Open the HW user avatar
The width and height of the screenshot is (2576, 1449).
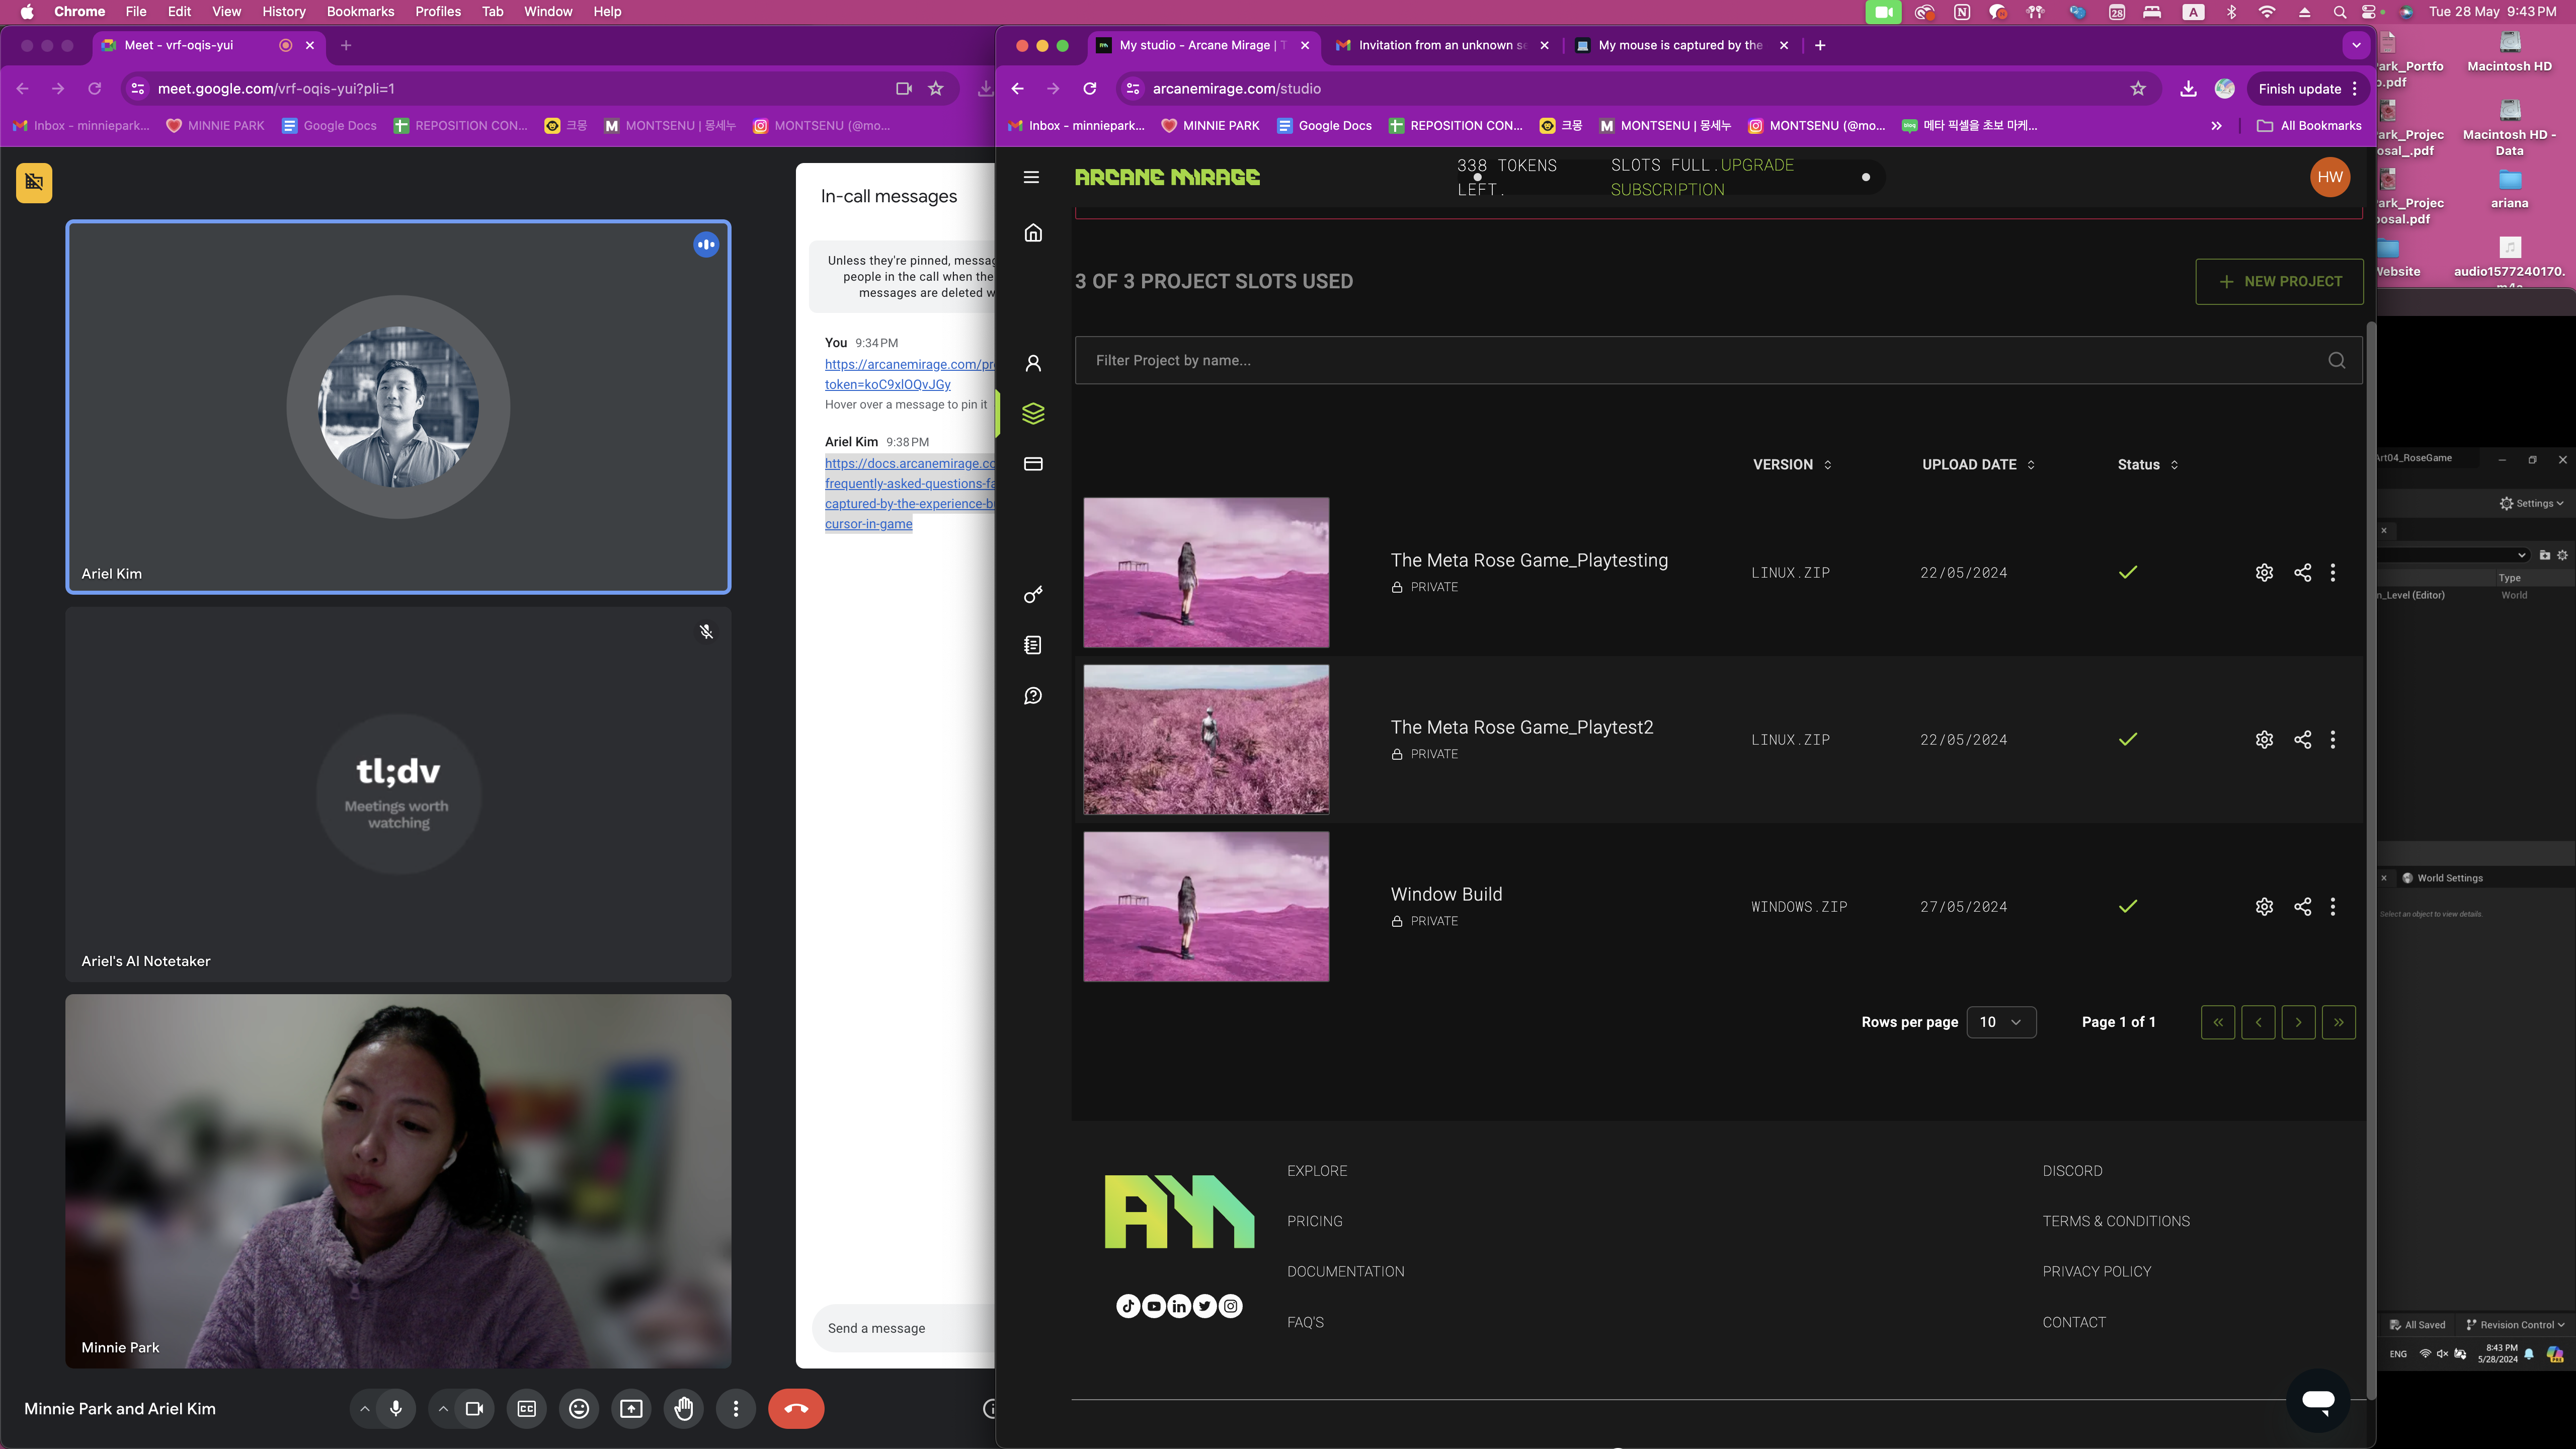point(2329,177)
